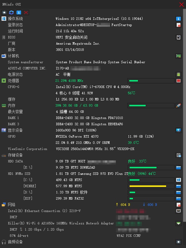The width and height of the screenshot is (186, 248).
Task: Click the Wi-Fi signal icon for Killer adapter
Action: click(x=178, y=223)
